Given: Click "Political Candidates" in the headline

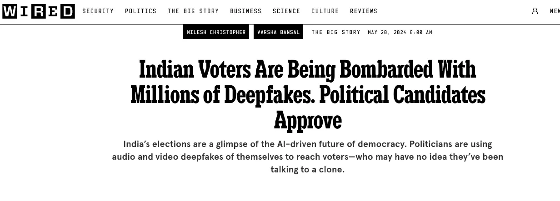Looking at the screenshot, I should coord(402,95).
